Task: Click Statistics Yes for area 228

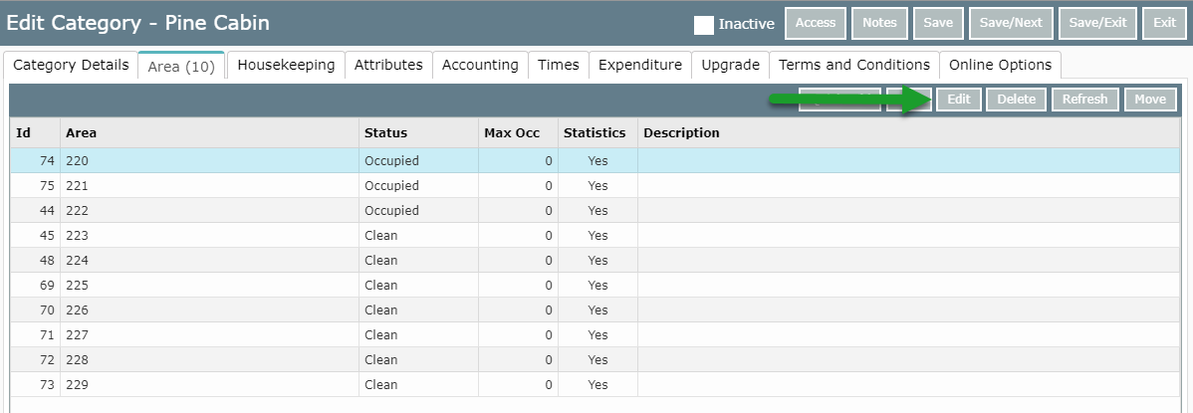Action: click(x=598, y=360)
